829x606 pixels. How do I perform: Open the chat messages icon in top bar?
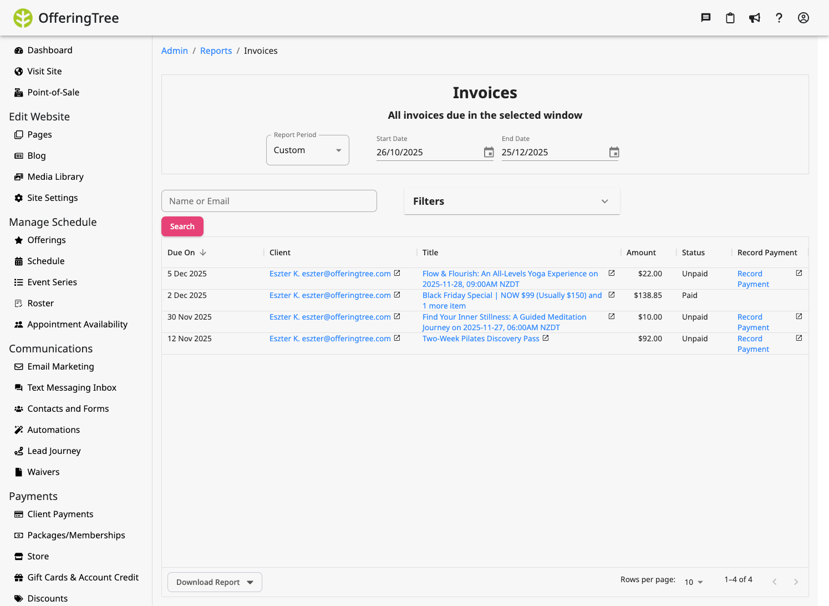(x=705, y=17)
